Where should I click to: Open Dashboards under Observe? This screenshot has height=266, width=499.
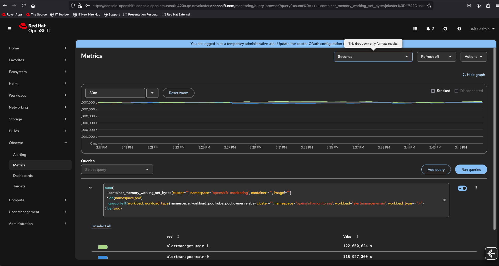click(x=23, y=176)
